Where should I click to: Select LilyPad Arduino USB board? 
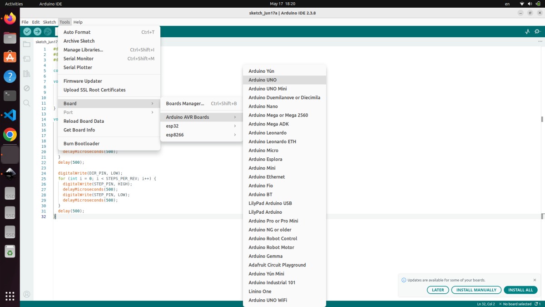point(284,203)
